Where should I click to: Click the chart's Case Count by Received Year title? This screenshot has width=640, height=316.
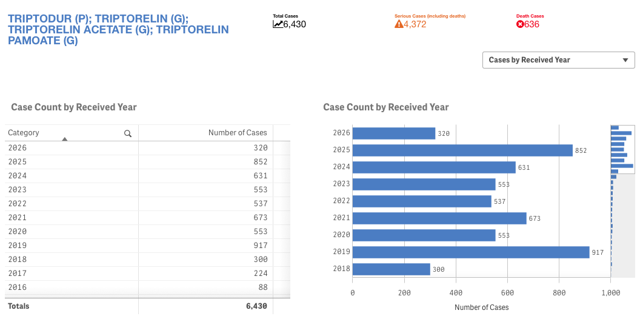[385, 107]
